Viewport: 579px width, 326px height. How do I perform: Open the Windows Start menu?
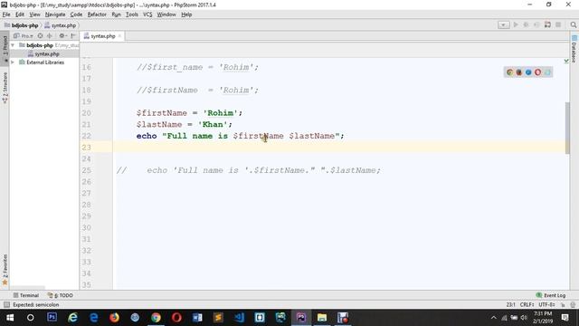tap(10, 318)
